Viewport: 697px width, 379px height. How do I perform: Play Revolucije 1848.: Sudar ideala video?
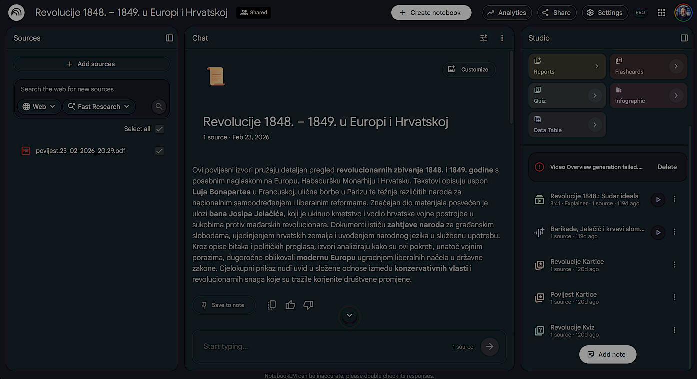click(x=658, y=200)
